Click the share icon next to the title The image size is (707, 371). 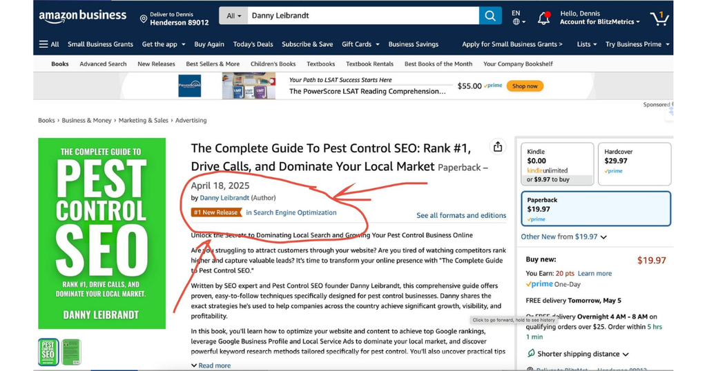[497, 147]
